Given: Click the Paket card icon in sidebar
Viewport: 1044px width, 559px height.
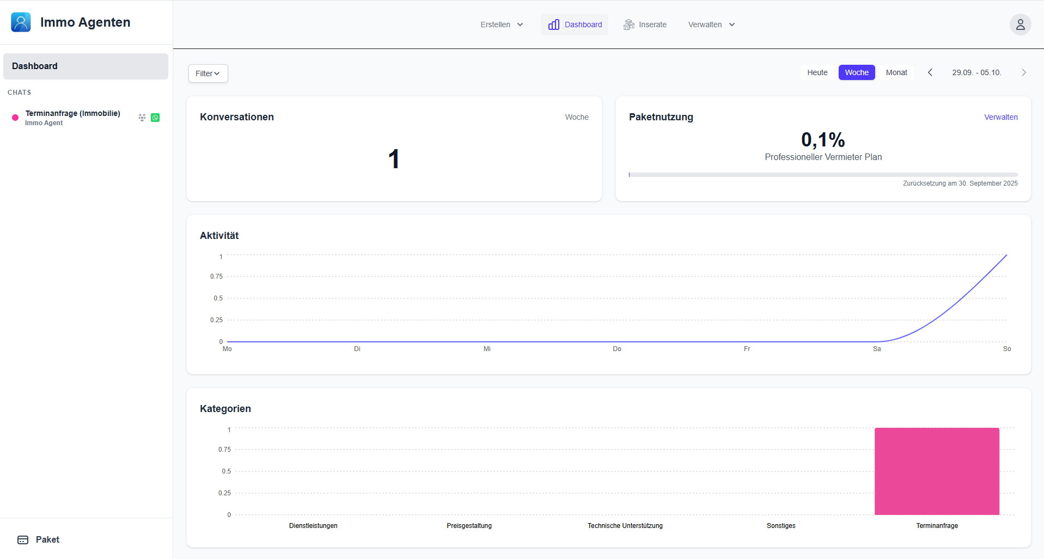Looking at the screenshot, I should [x=23, y=540].
